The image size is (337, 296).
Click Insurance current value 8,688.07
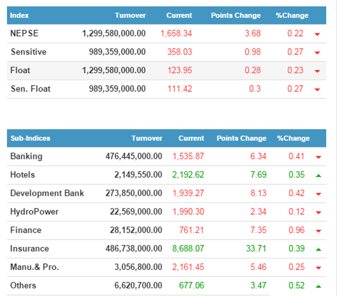click(x=188, y=249)
